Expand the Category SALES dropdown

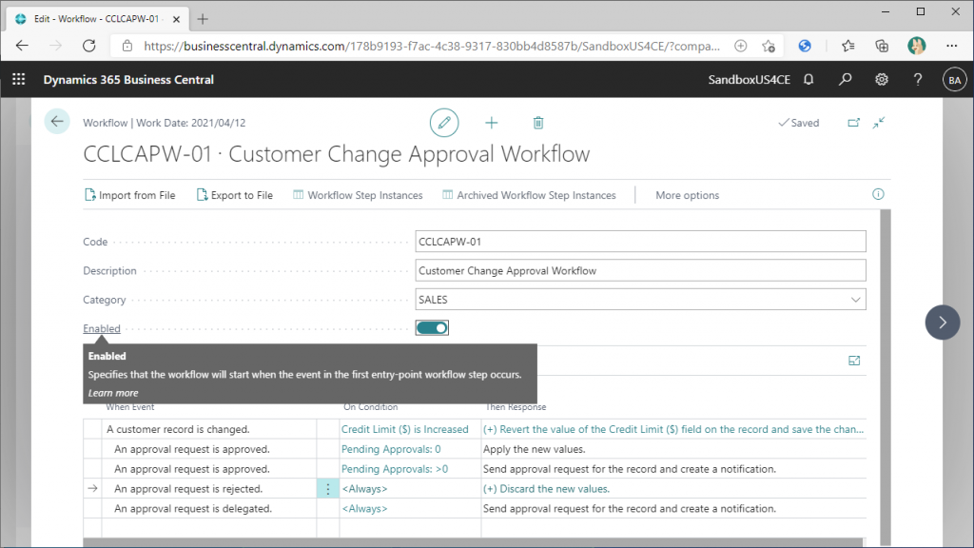tap(855, 300)
